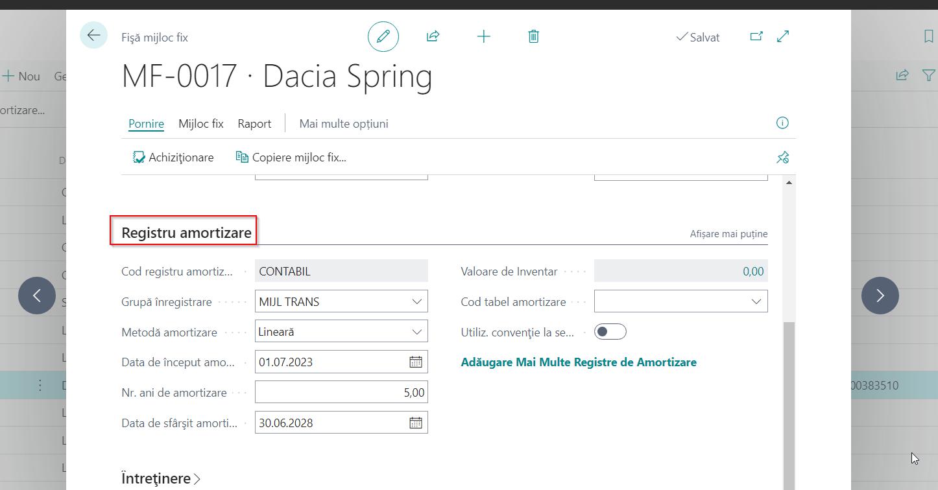Click the plus icon to create new

point(483,36)
